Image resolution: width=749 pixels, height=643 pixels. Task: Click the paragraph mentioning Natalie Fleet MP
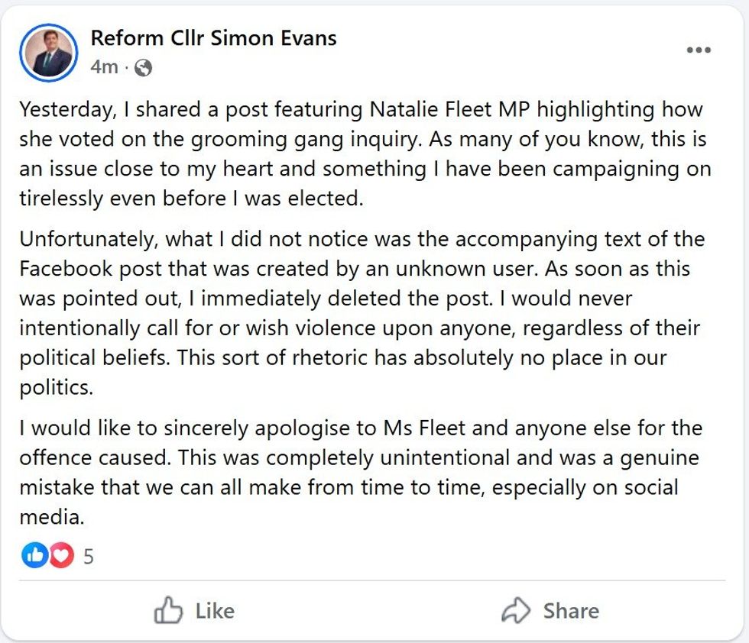click(359, 153)
